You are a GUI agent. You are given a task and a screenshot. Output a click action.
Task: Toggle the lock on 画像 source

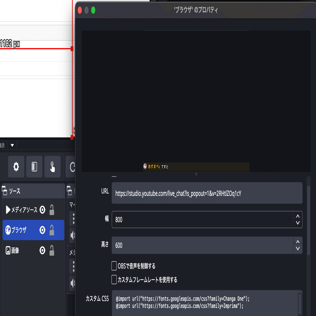point(52,250)
